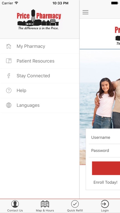Viewport: 120px width, 213px height.
Task: Click the book icon for Patient Resources
Action: (x=9, y=61)
